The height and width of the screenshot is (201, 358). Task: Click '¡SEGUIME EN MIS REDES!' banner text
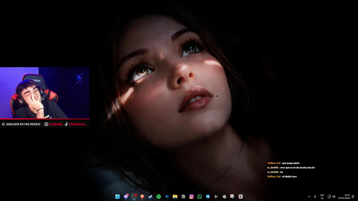[x=23, y=124]
